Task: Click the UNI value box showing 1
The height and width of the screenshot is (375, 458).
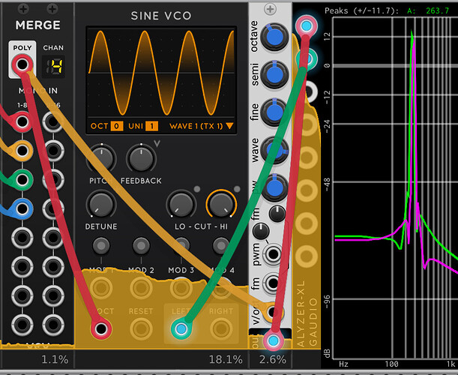Action: (x=152, y=126)
